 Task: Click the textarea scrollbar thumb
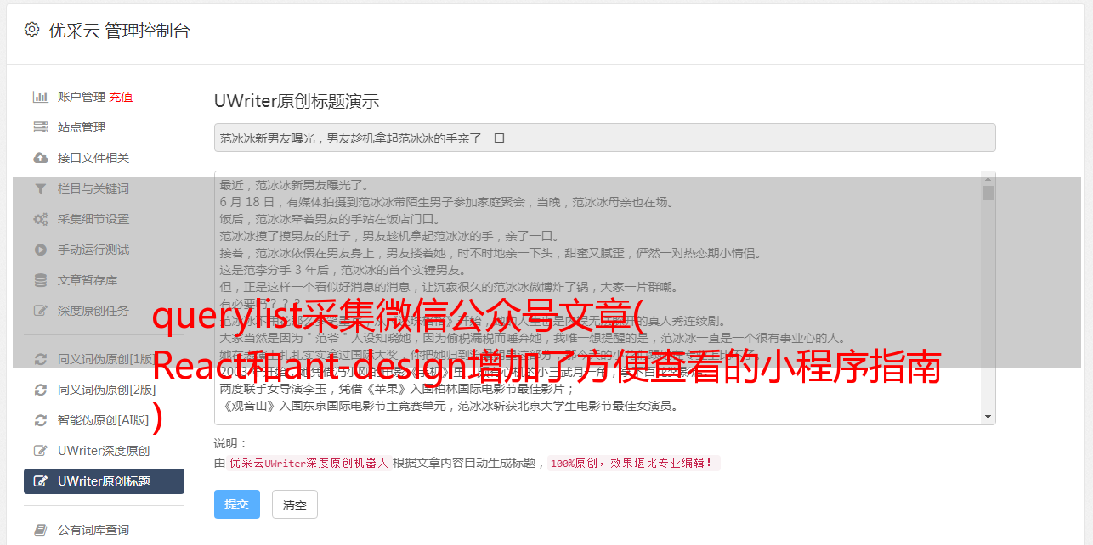pos(988,193)
